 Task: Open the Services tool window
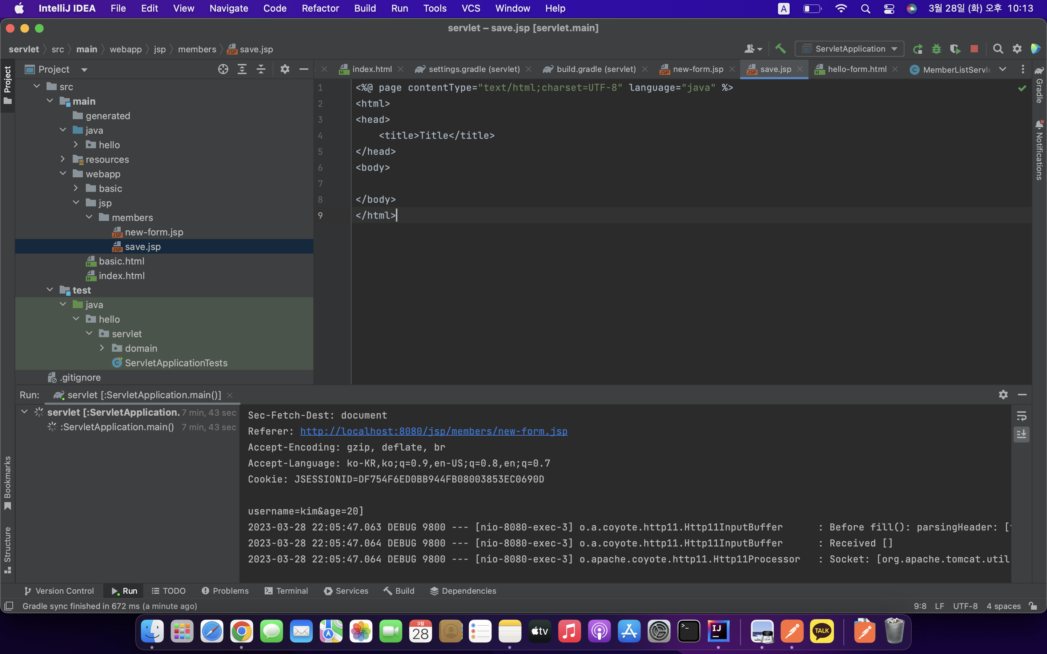[346, 591]
